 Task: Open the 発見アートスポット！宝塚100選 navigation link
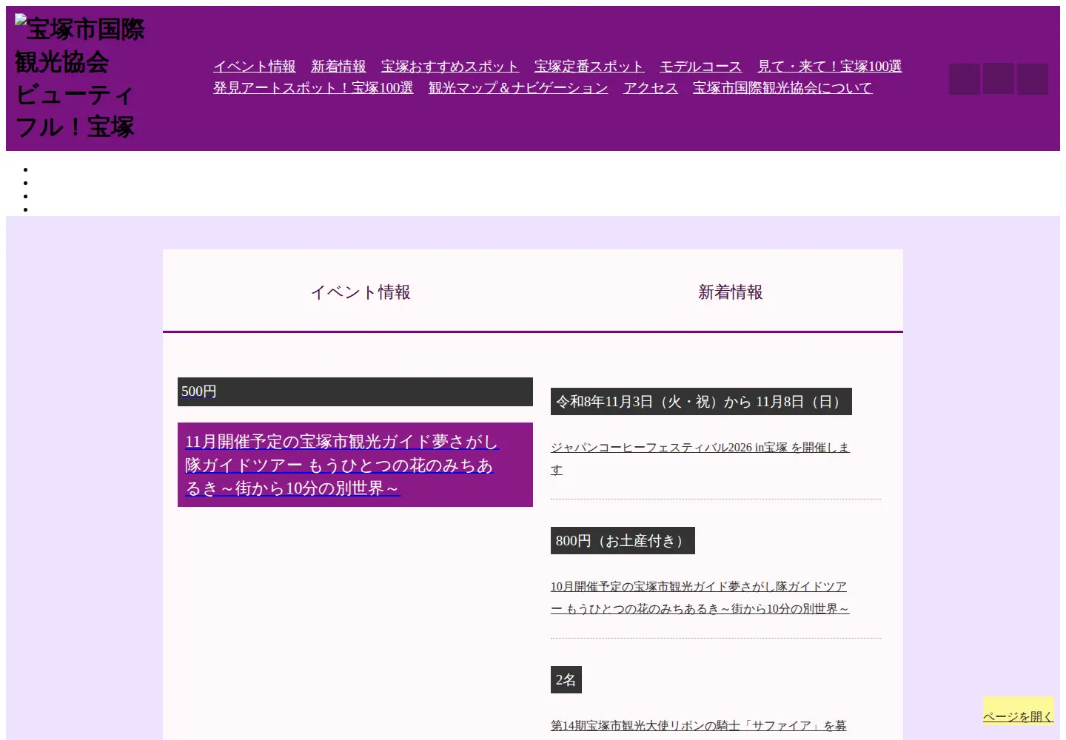point(313,88)
